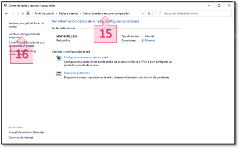240x149 pixels.
Task: Open Cambiar configuración de uso compartido avanzado
Action: tap(26, 44)
